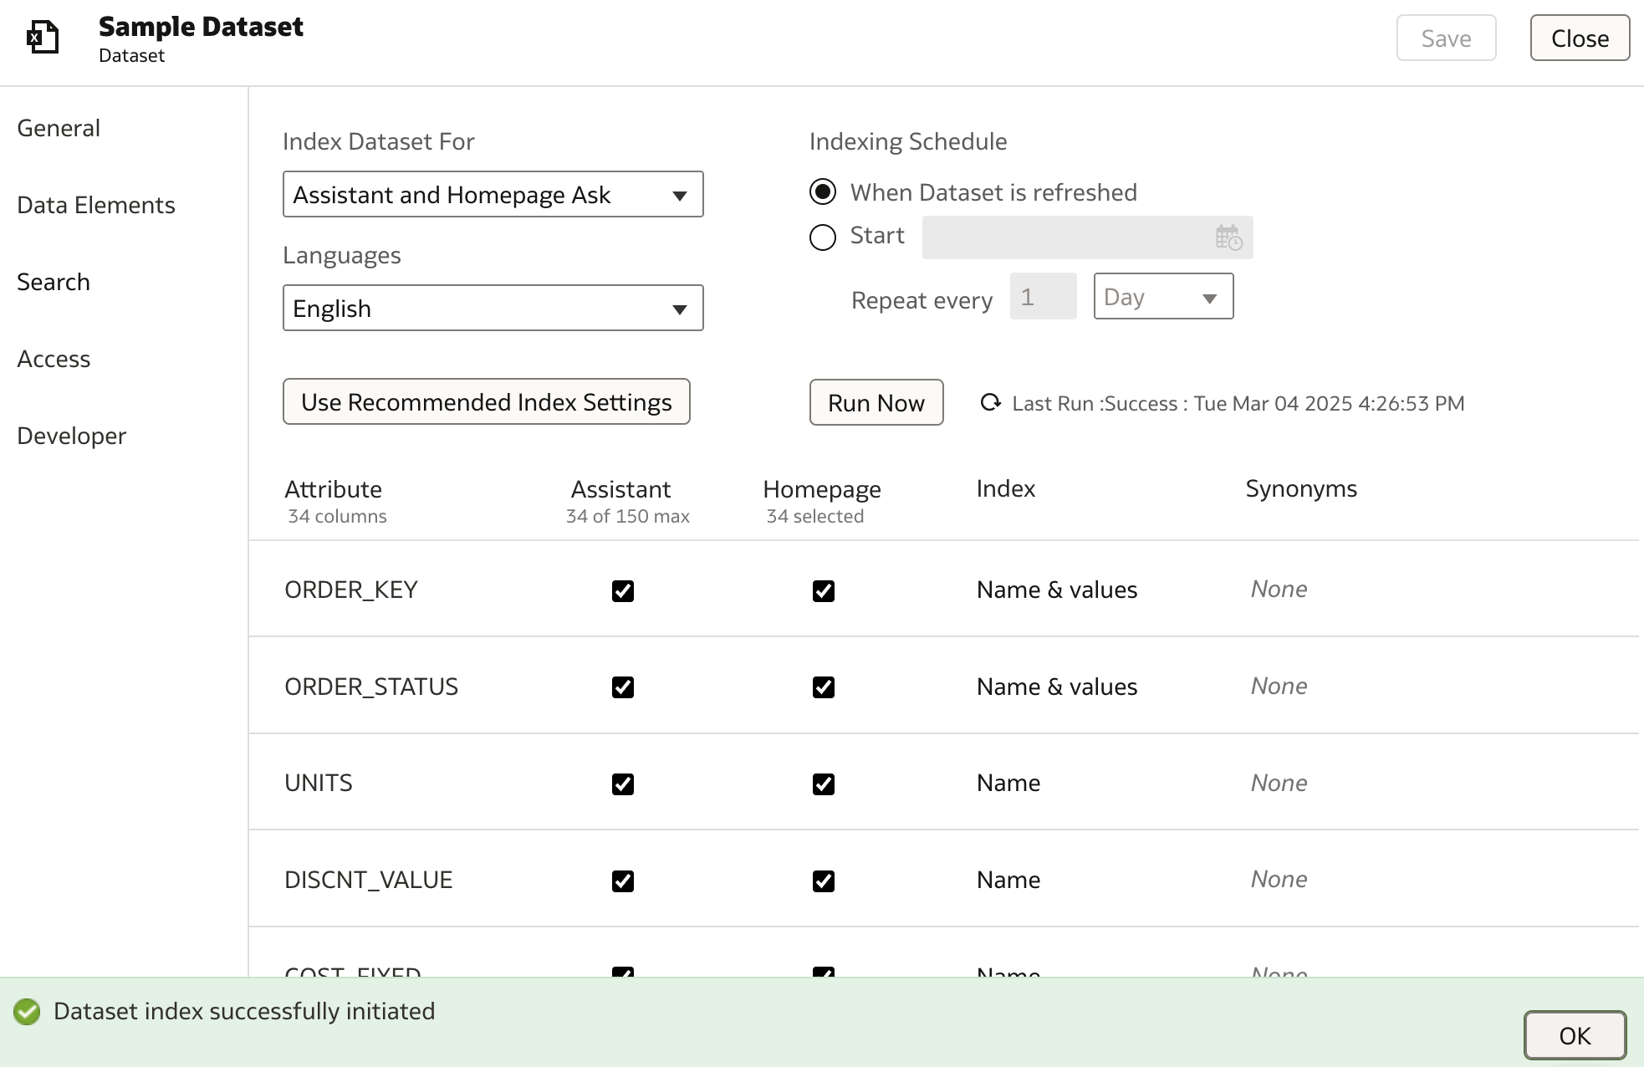1644x1067 pixels.
Task: Select When Dataset is refreshed radio button
Action: click(x=823, y=192)
